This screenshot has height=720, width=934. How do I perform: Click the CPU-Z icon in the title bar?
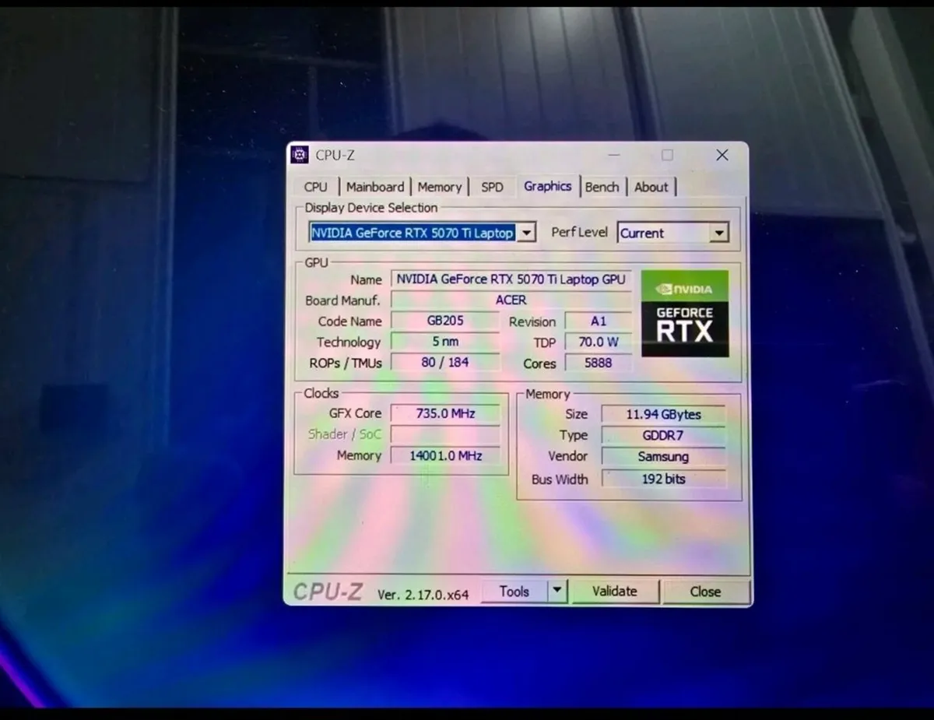[300, 155]
